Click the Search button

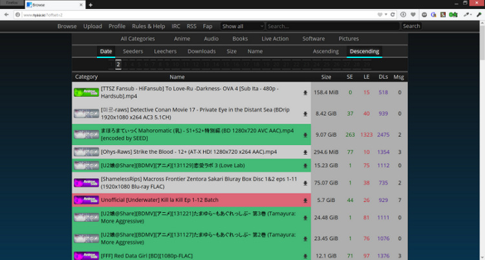click(x=411, y=26)
